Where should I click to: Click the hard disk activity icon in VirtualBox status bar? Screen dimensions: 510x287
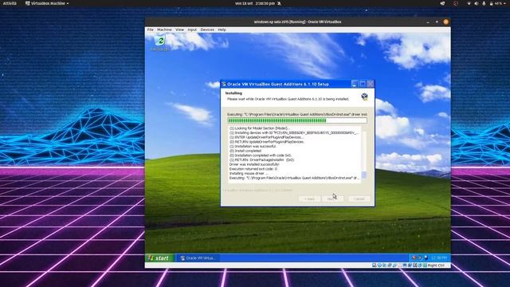[375, 265]
